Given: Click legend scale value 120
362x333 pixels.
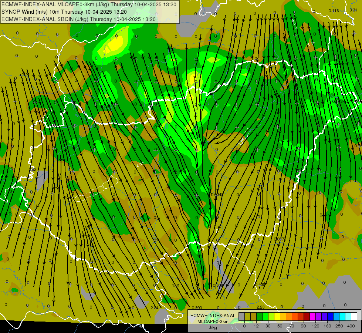Looking at the screenshot, I should (x=315, y=326).
